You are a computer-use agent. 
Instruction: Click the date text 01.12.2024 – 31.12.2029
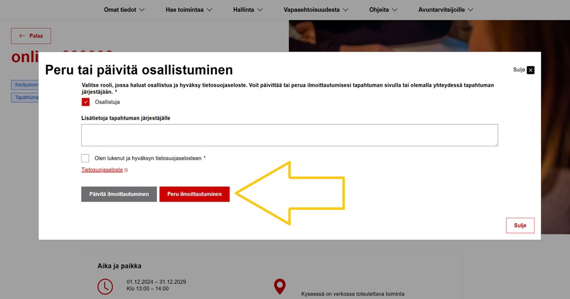tap(156, 282)
